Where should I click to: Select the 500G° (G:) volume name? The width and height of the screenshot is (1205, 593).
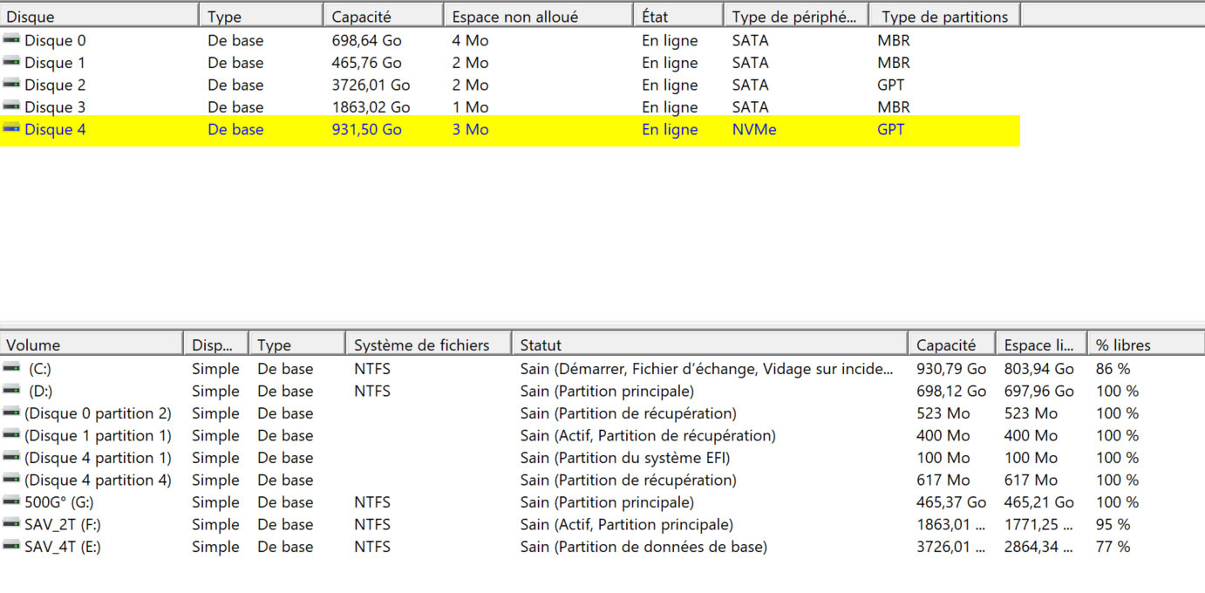coord(59,502)
